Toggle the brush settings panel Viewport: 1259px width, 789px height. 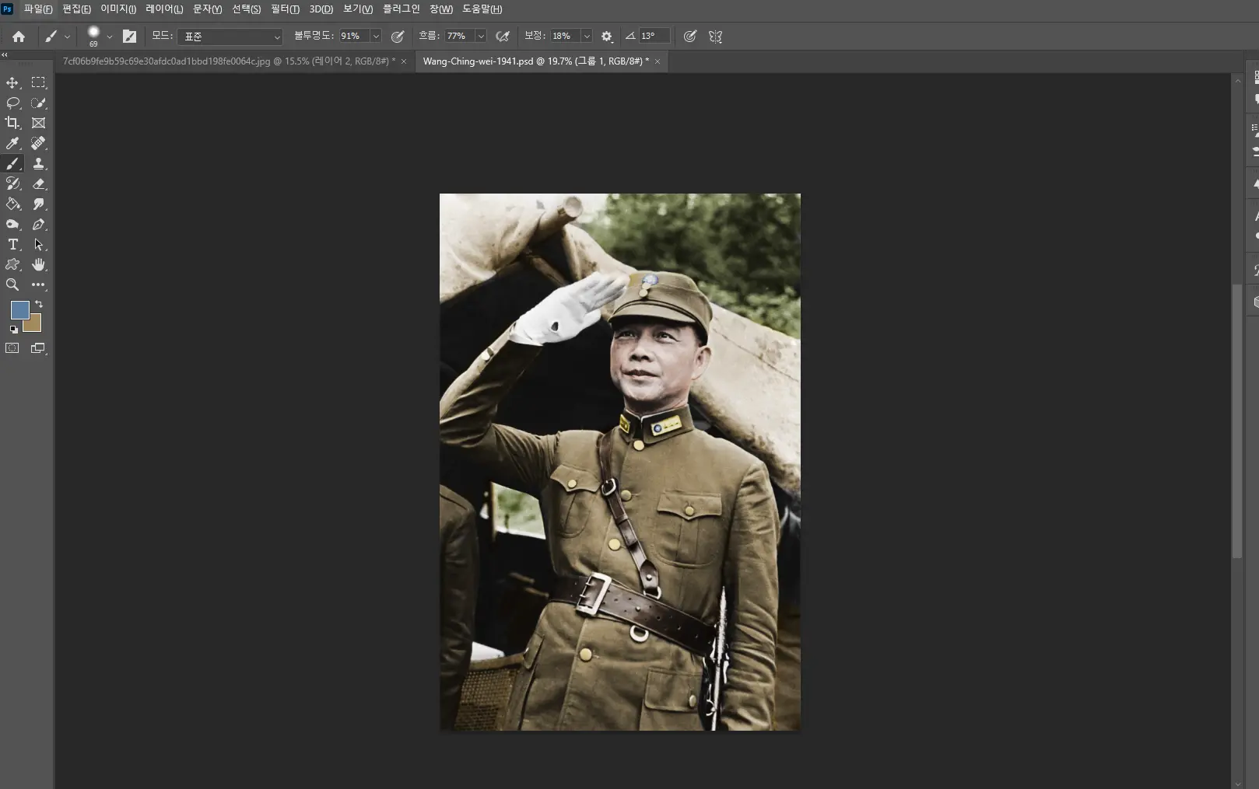click(x=129, y=37)
